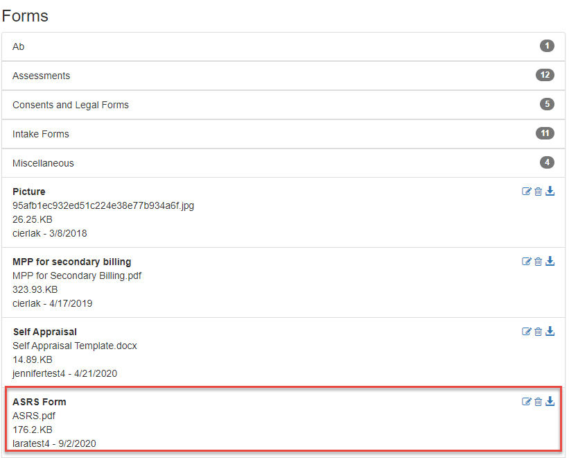Edit the MPP for secondary billing form
This screenshot has height=458, width=569.
pyautogui.click(x=526, y=262)
